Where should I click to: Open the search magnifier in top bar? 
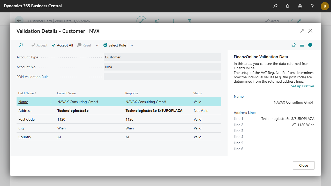(275, 6)
